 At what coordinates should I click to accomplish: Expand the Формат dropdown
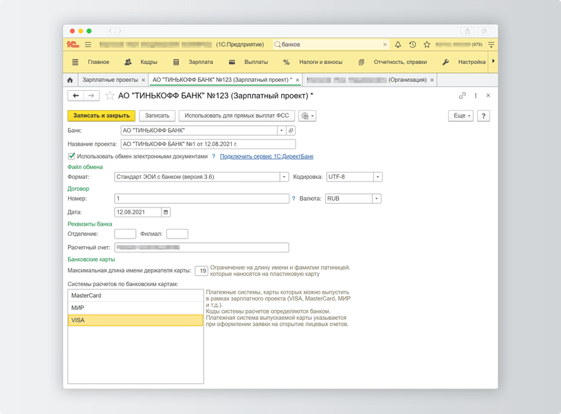tap(285, 177)
